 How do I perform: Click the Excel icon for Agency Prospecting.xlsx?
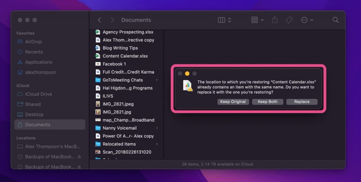(x=98, y=32)
